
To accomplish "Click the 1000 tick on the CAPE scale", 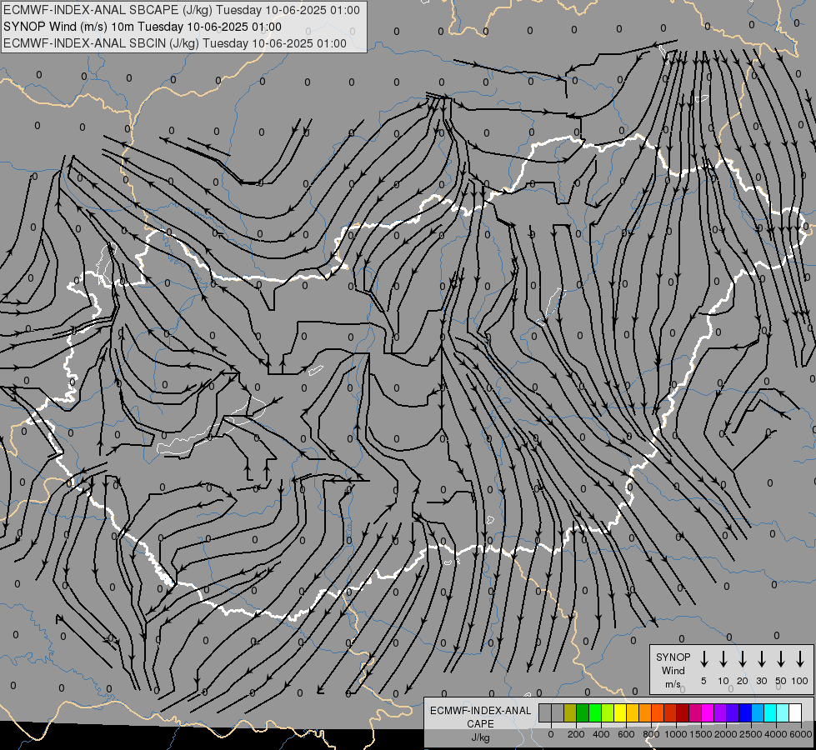I will click(x=676, y=734).
